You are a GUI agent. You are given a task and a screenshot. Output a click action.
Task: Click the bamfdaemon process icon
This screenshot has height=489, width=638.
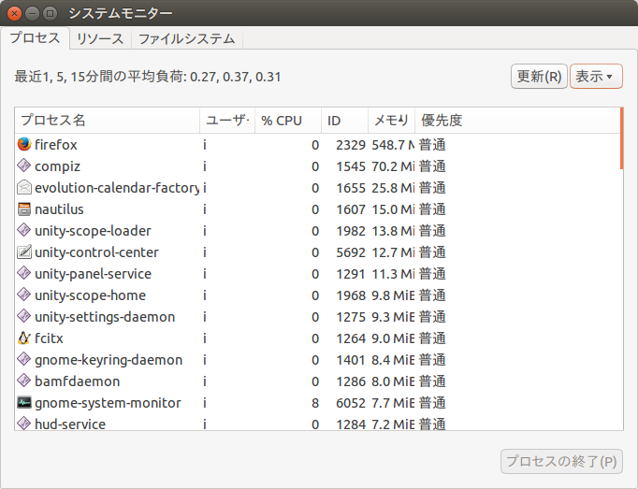tap(24, 381)
